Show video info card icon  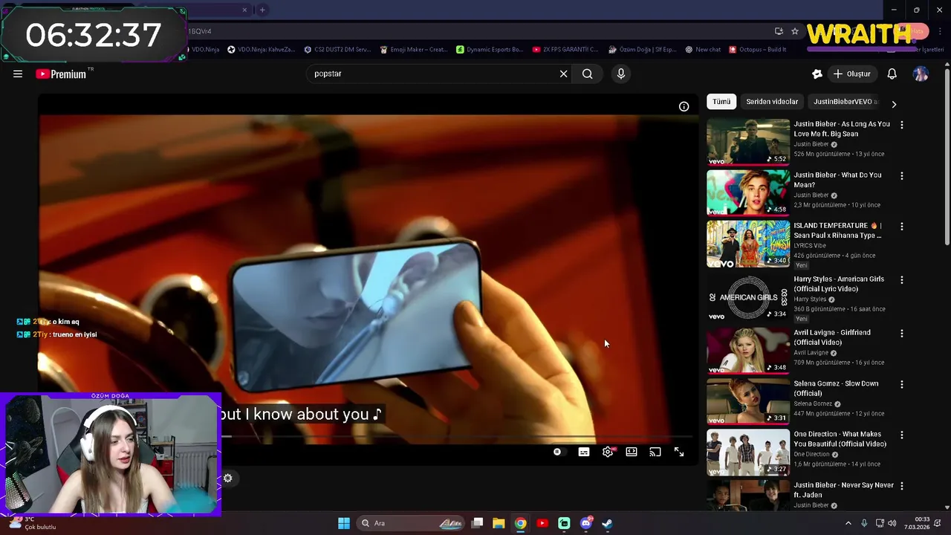click(684, 106)
